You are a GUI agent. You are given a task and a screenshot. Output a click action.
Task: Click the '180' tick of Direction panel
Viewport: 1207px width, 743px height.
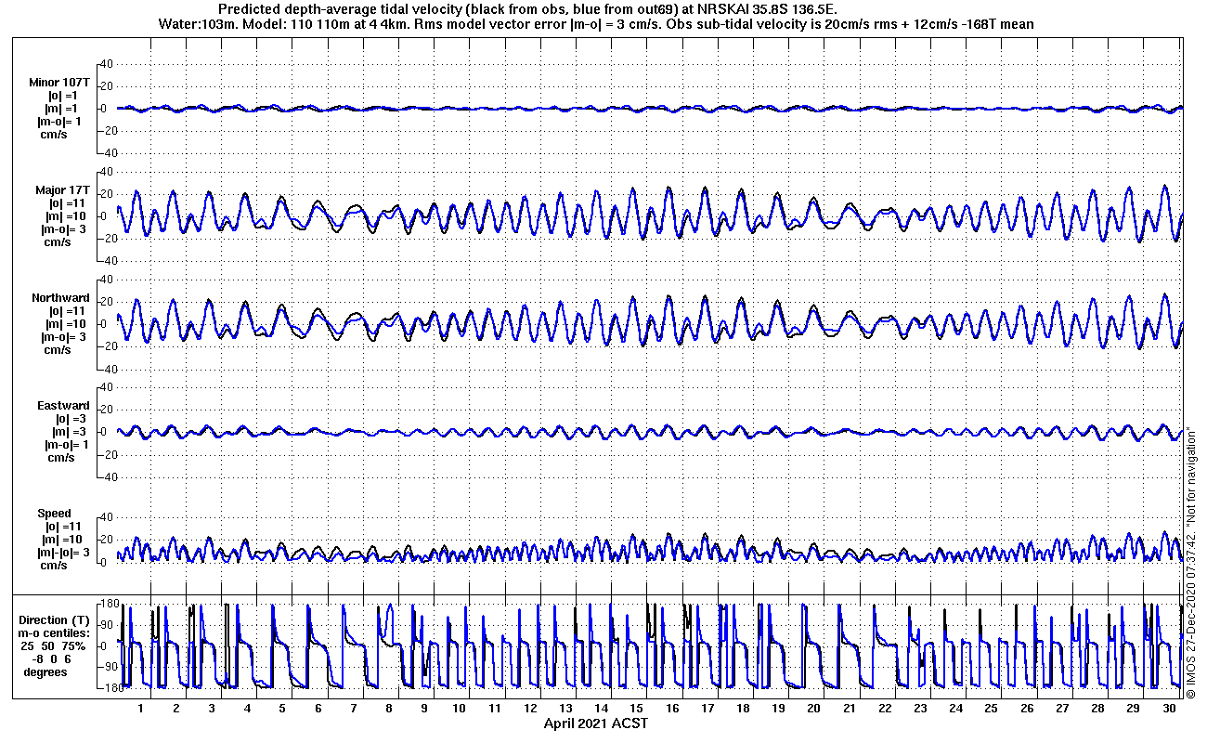coord(109,604)
